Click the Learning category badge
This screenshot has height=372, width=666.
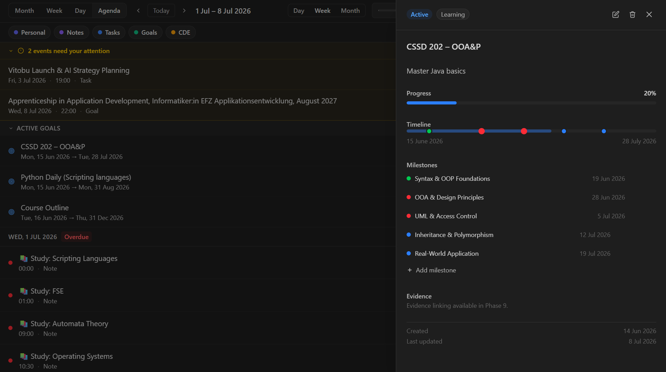click(453, 15)
